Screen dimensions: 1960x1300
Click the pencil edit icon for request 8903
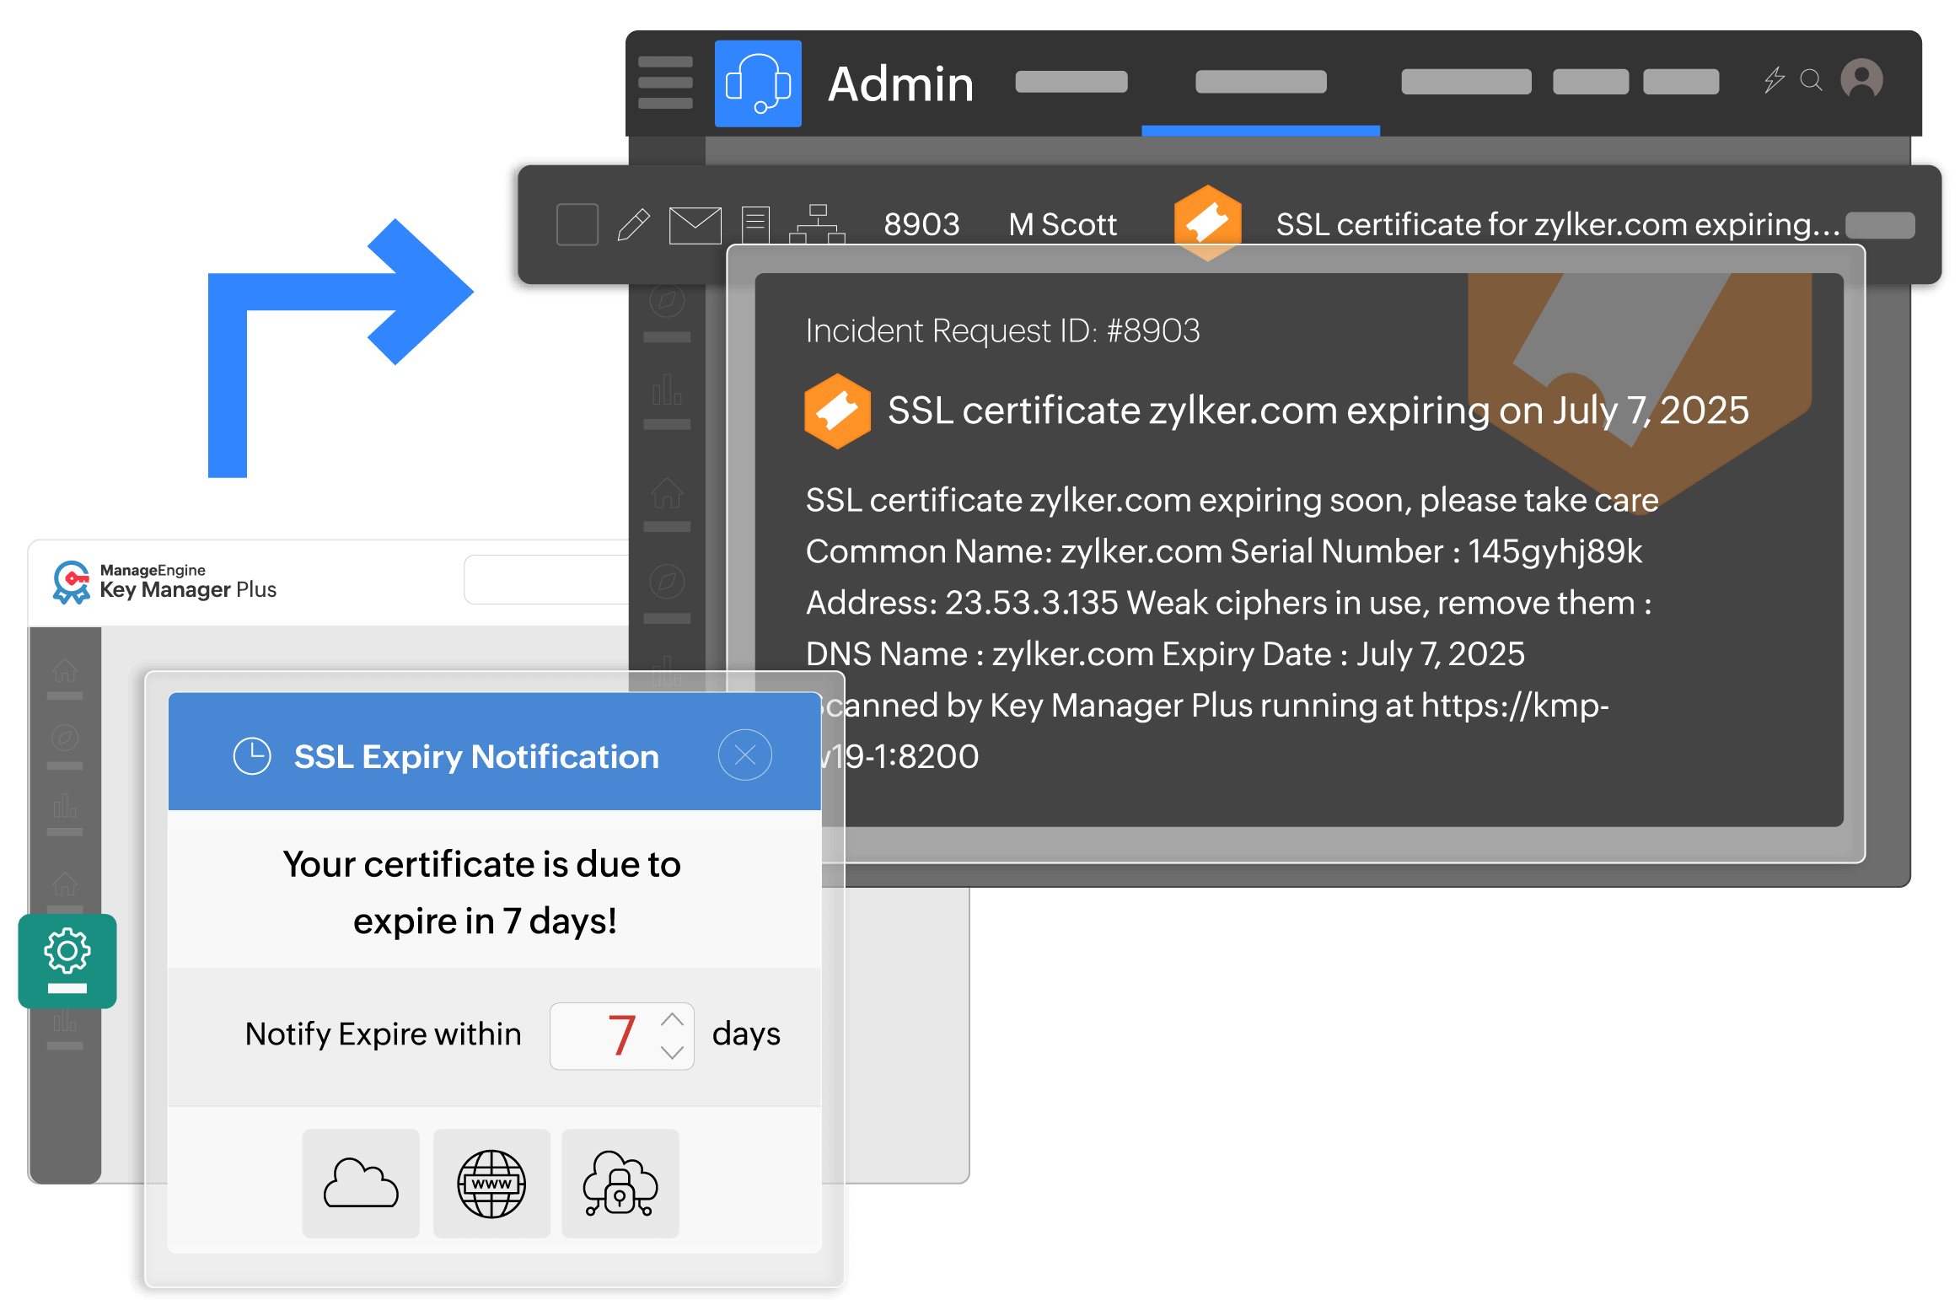(x=633, y=225)
